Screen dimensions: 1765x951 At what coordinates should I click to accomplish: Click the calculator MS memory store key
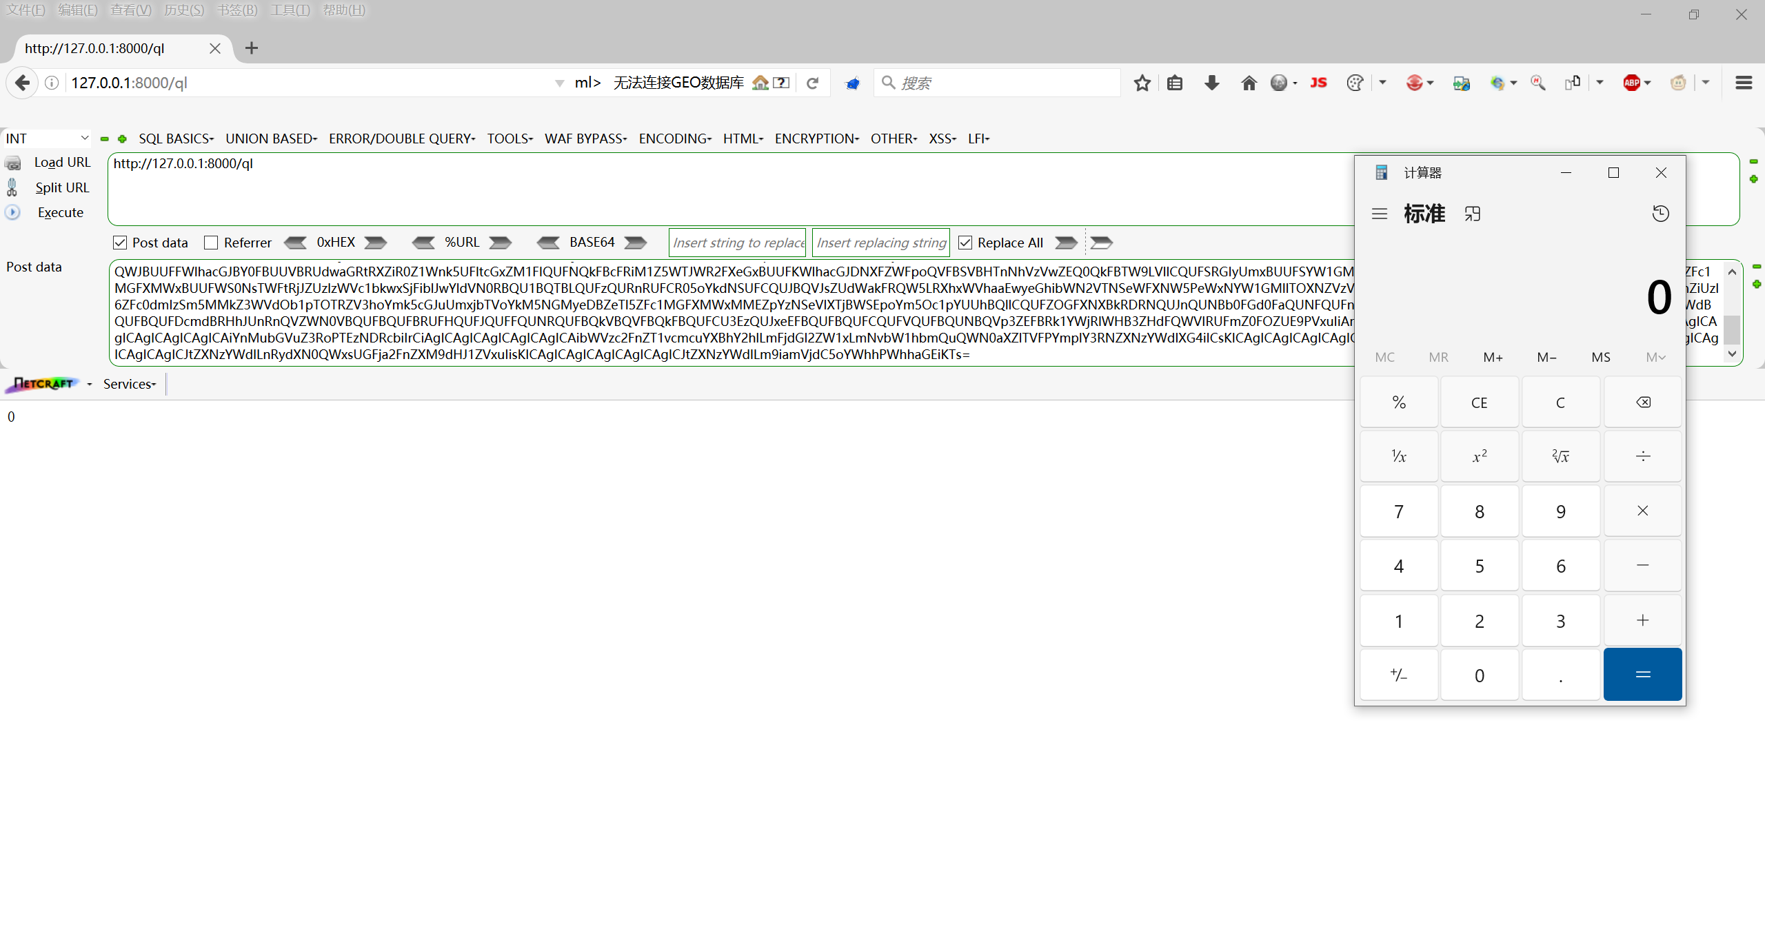(x=1601, y=357)
